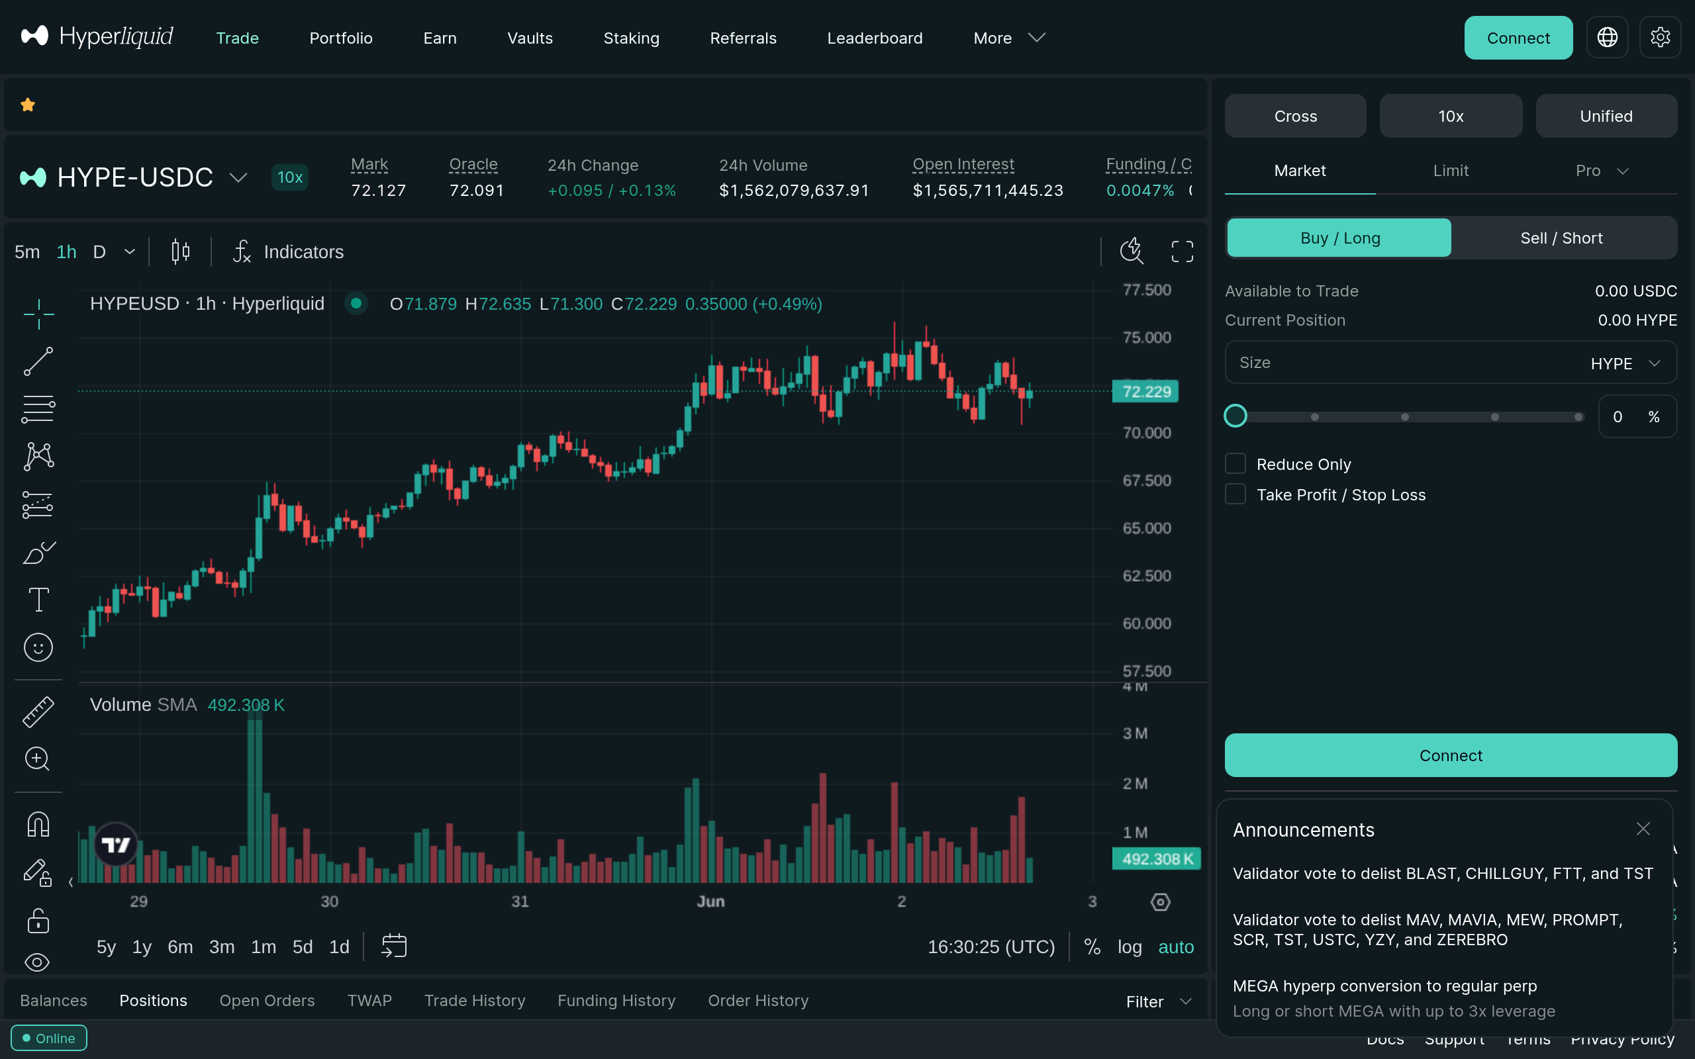Open the settings gear in header
Screen dimensions: 1695x1059
[x=1660, y=37]
